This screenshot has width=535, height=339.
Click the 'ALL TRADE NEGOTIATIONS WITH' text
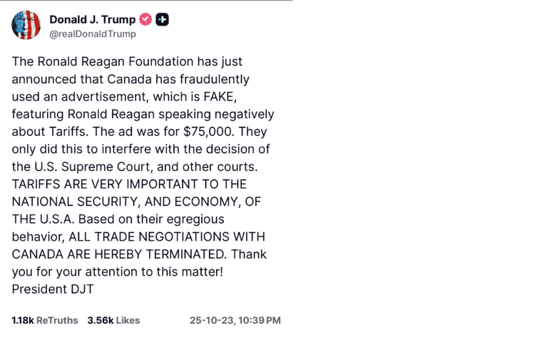[x=170, y=236]
